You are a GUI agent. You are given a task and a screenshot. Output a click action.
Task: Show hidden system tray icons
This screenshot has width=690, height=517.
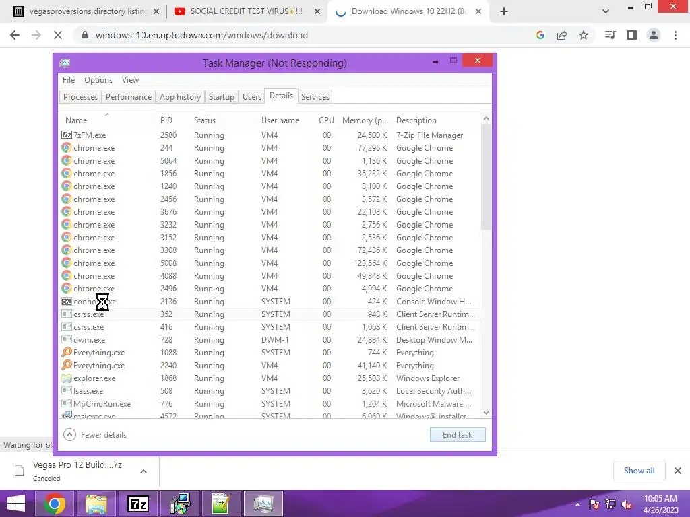point(577,504)
